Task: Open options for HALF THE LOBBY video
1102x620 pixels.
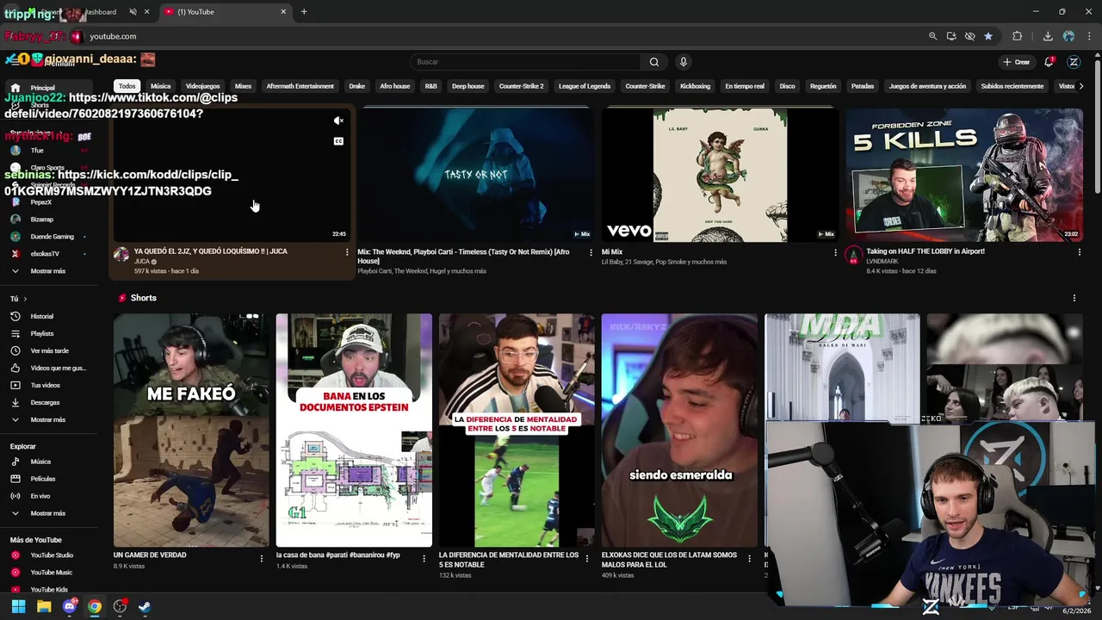Action: coord(1079,252)
